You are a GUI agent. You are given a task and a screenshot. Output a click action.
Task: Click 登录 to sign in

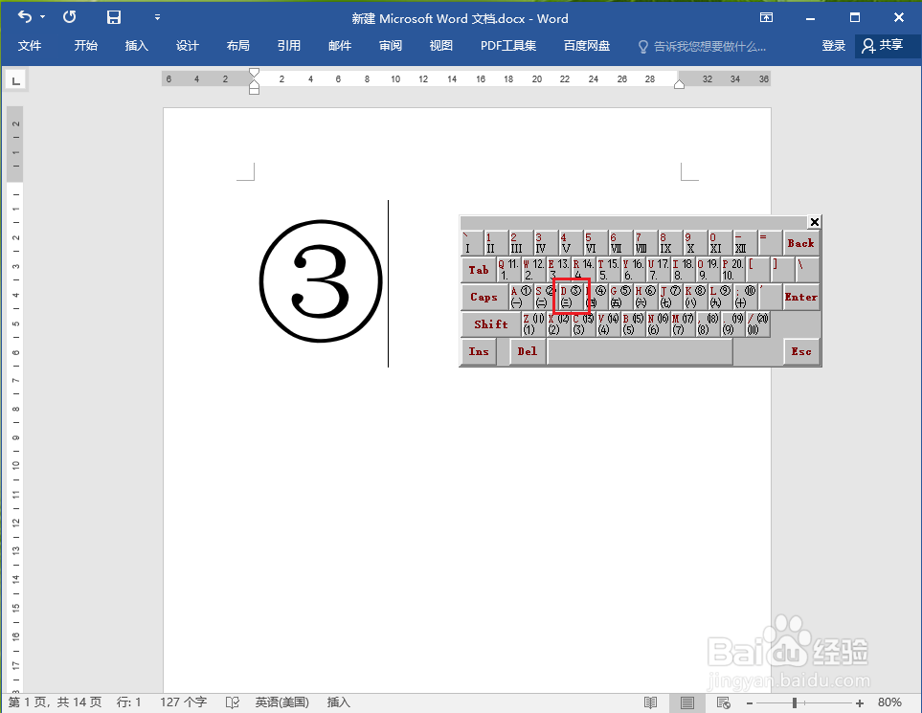[833, 46]
